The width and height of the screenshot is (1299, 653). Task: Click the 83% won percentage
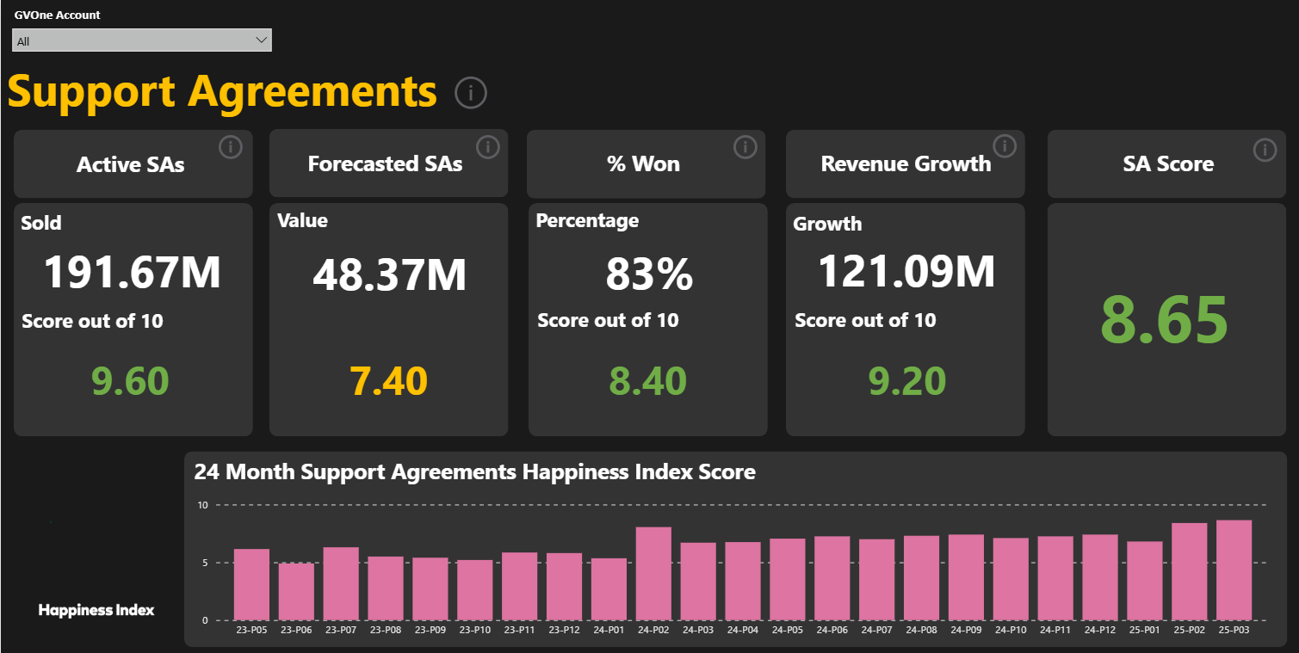click(x=649, y=275)
